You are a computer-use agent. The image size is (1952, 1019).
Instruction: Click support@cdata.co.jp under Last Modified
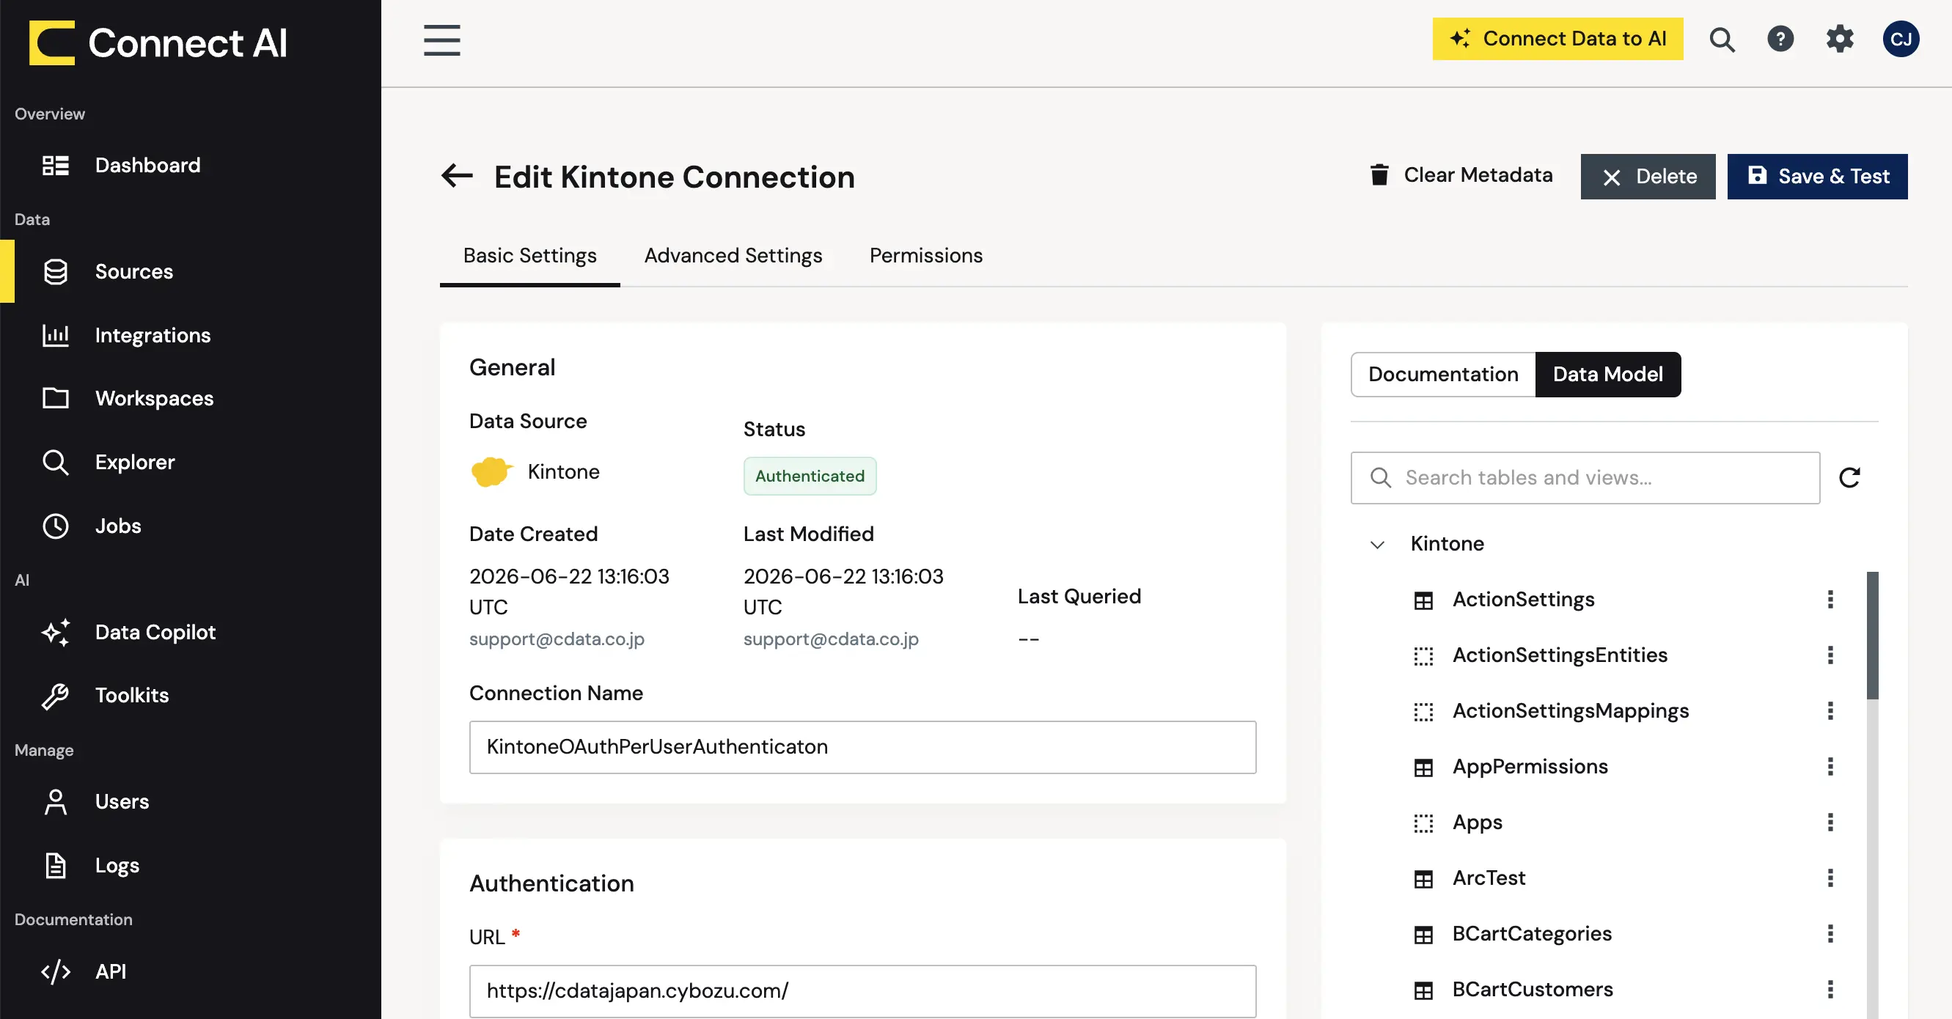pos(831,639)
